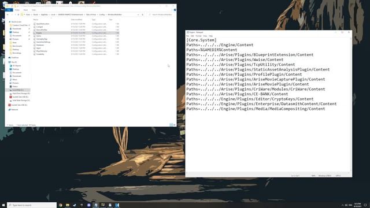Open Creative Cloud Files in Quick access
This screenshot has height=208, width=370.
[20, 25]
